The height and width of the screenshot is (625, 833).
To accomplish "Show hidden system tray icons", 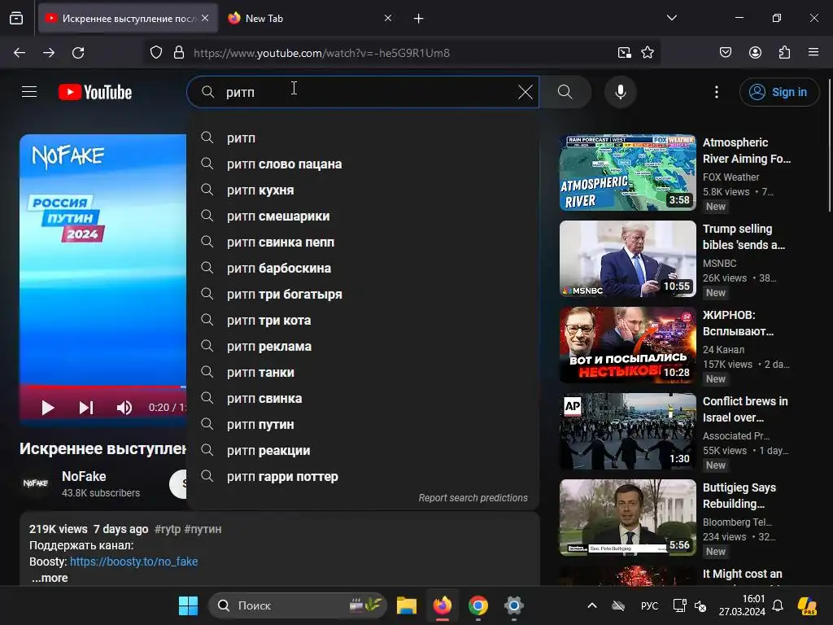I will point(592,605).
